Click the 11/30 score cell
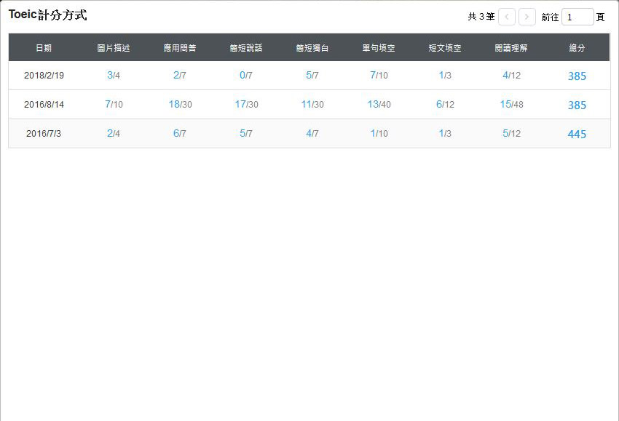 click(312, 105)
